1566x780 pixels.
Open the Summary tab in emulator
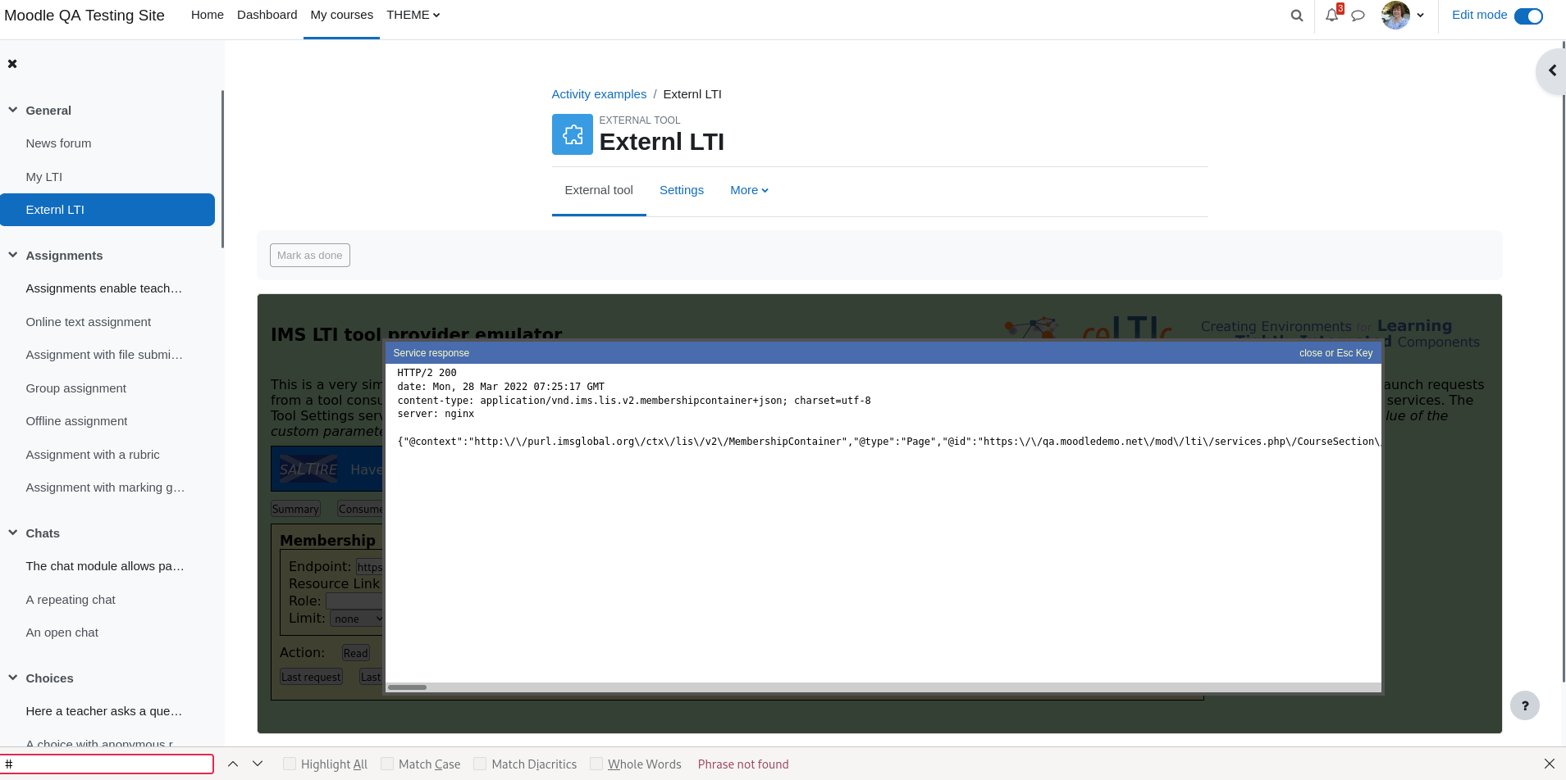point(295,509)
